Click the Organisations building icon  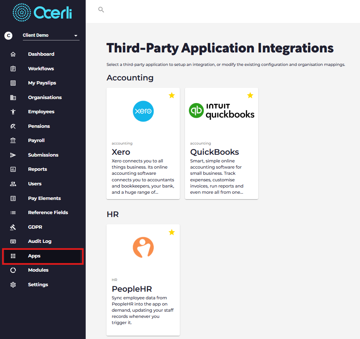(x=13, y=97)
